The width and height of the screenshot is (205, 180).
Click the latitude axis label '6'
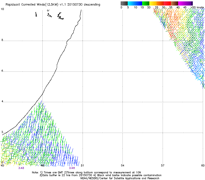pos(2,71)
